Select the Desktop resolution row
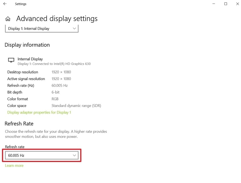This screenshot has width=241, height=183. click(x=23, y=72)
